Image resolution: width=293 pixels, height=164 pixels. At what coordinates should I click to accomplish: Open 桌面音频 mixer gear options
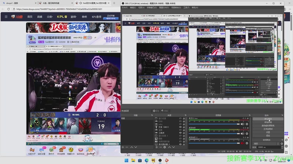(x=247, y=133)
